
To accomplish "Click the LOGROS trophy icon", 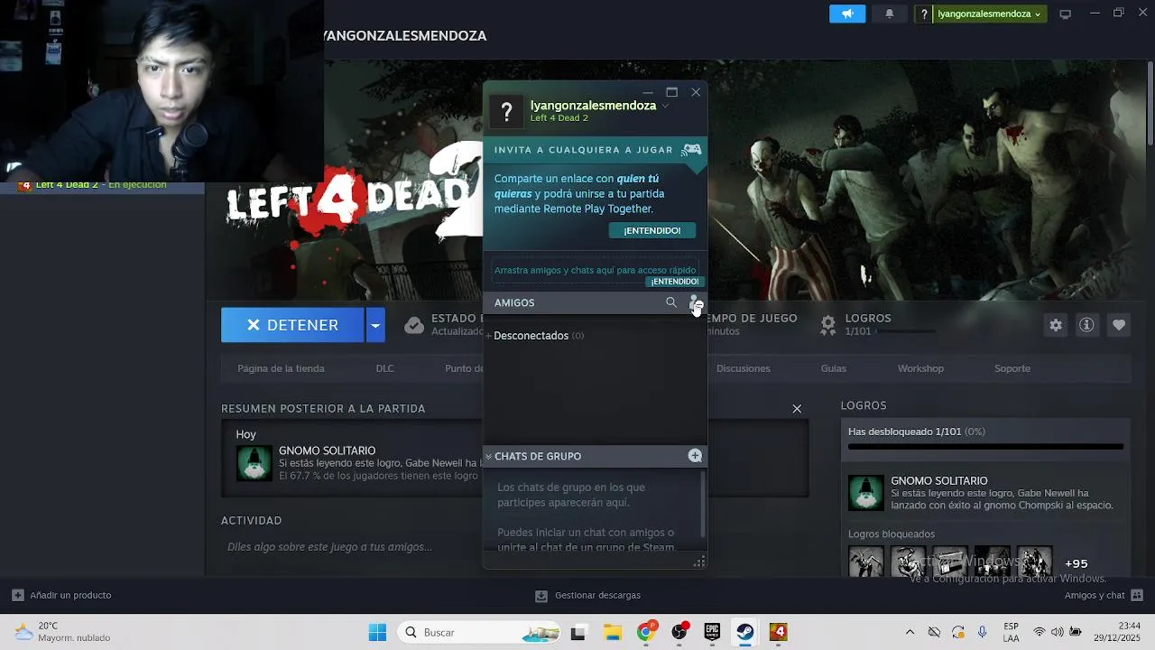I will click(x=827, y=325).
